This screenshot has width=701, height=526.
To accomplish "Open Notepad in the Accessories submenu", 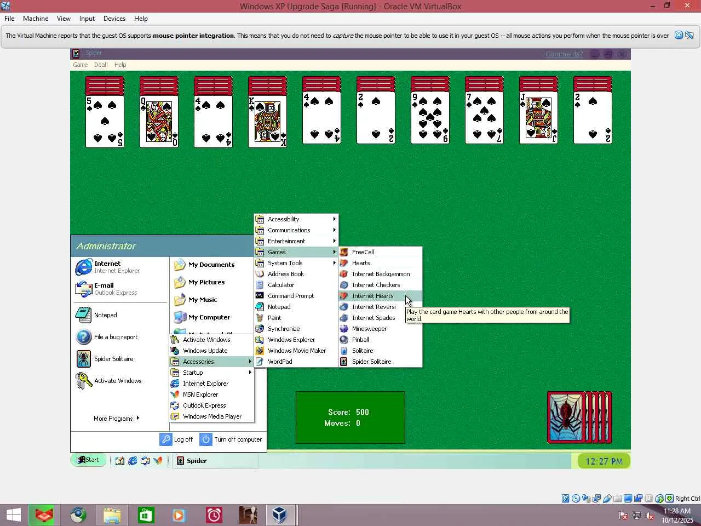I will coord(296,307).
